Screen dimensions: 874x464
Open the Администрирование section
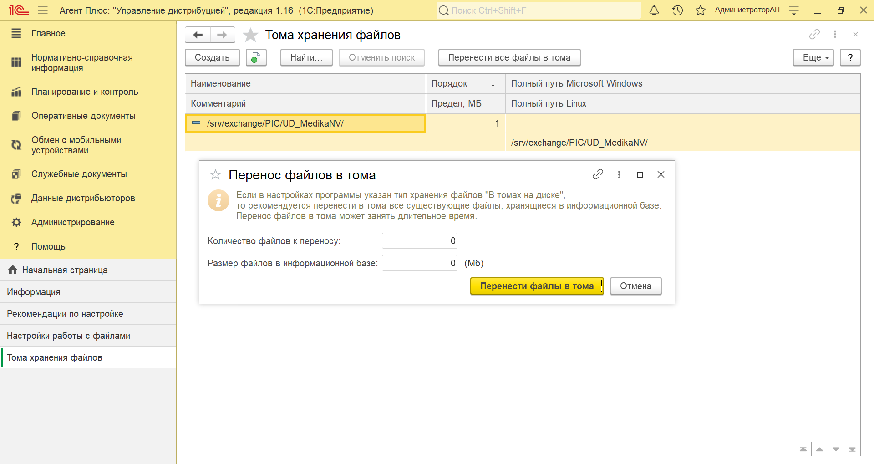point(88,222)
